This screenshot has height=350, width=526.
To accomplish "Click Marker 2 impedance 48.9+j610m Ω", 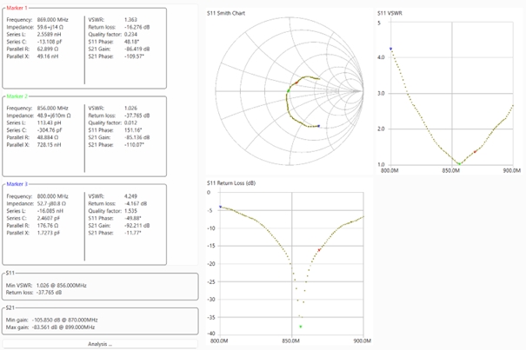I will pos(54,116).
